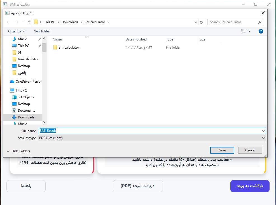Open Downloads folder in sidebar
The image size is (276, 205).
26,117
